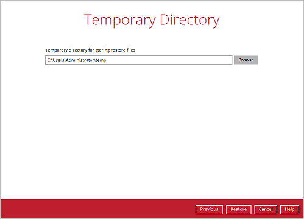Click the word 'Directory' in heading

pos(189,20)
